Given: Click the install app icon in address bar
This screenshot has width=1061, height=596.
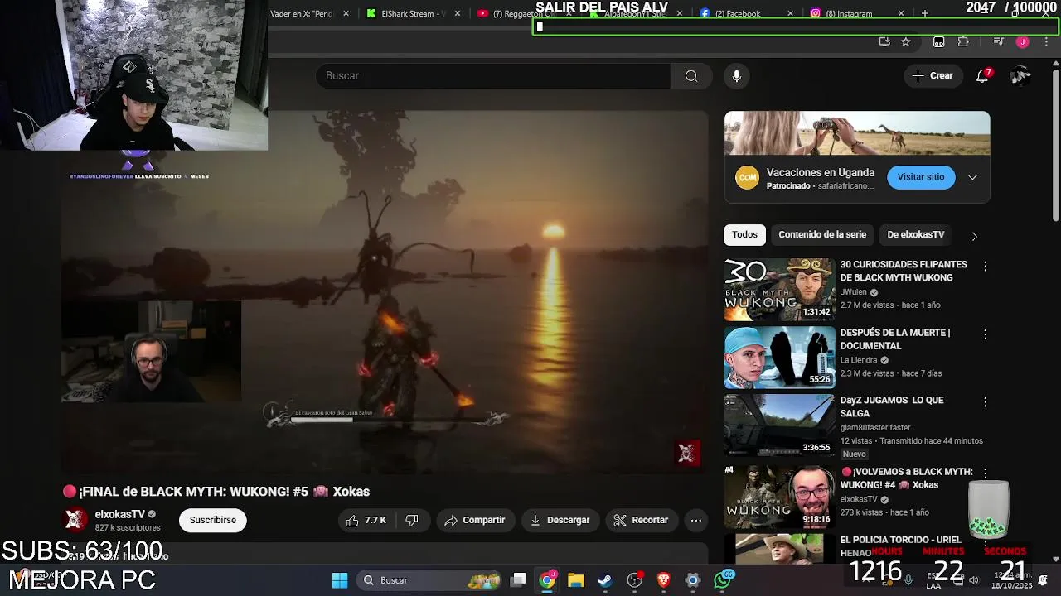Looking at the screenshot, I should click(884, 41).
